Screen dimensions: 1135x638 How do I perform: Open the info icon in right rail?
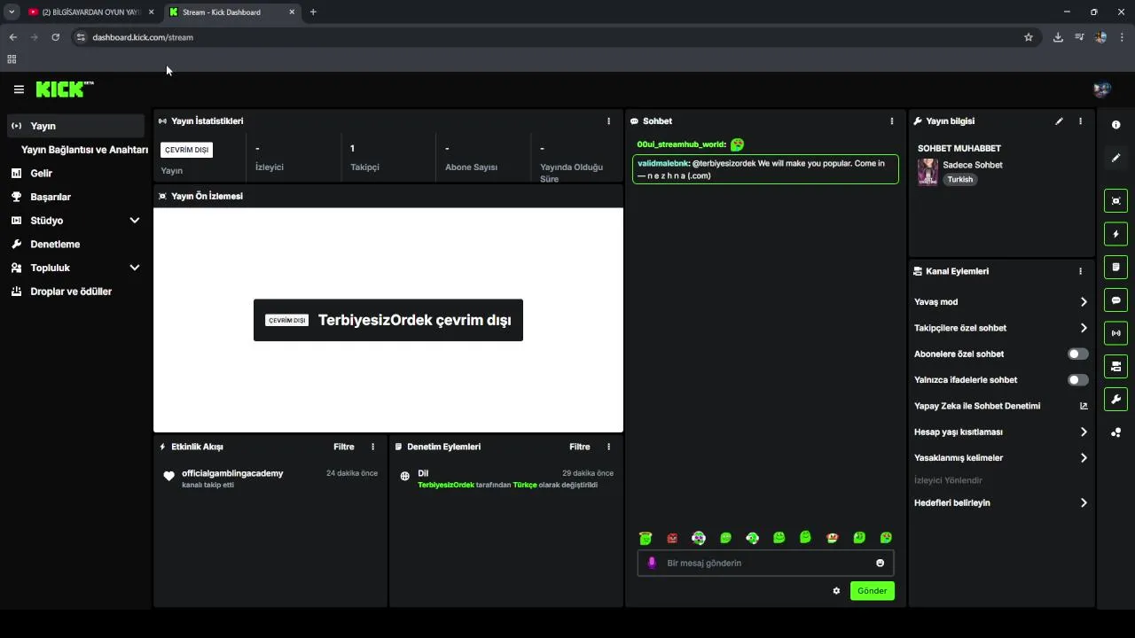point(1115,125)
